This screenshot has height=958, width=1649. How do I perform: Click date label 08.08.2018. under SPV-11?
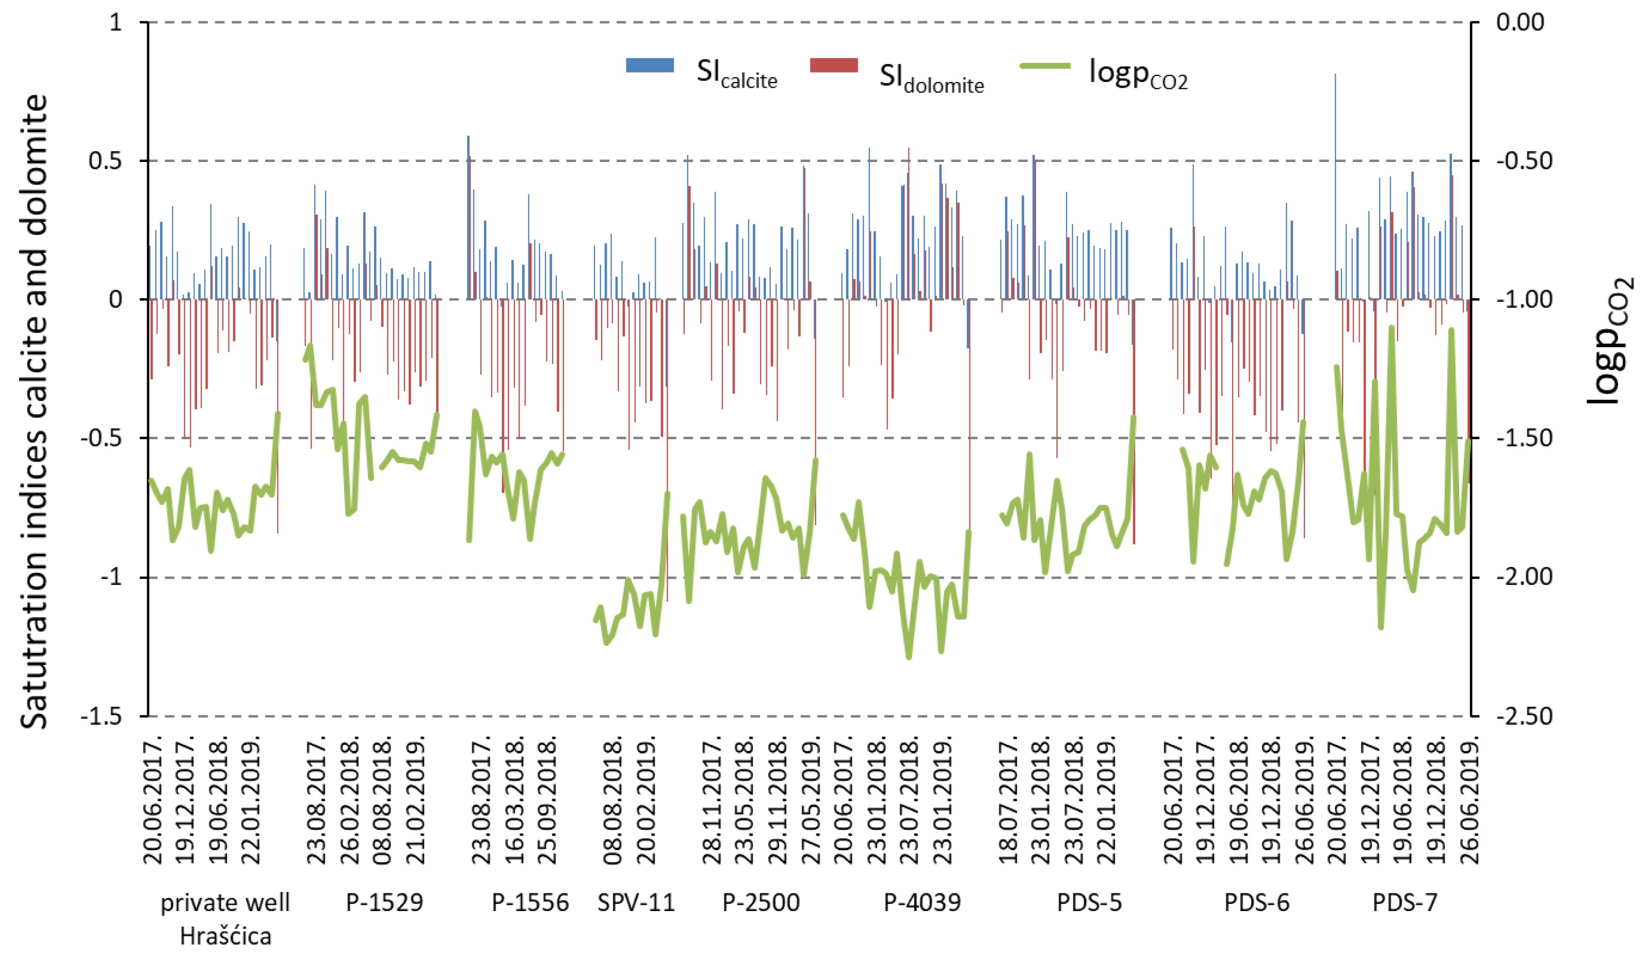pos(612,802)
